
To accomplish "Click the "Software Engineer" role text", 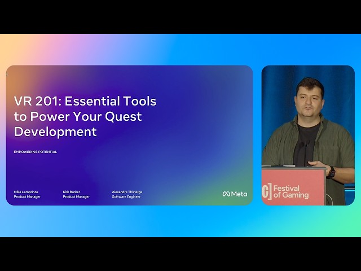I will coord(126,197).
